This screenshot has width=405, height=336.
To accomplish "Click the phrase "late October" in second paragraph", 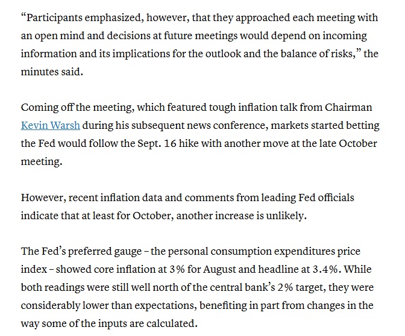I will coord(348,143).
